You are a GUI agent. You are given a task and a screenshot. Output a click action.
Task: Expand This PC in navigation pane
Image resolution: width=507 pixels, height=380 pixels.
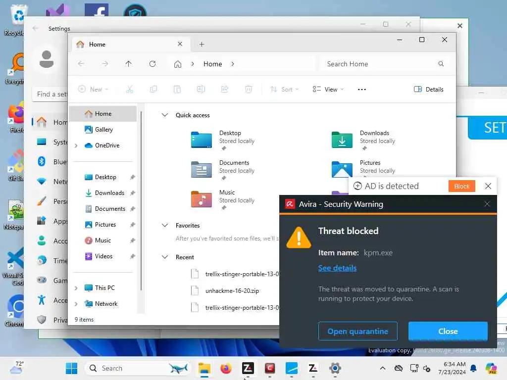click(x=76, y=288)
